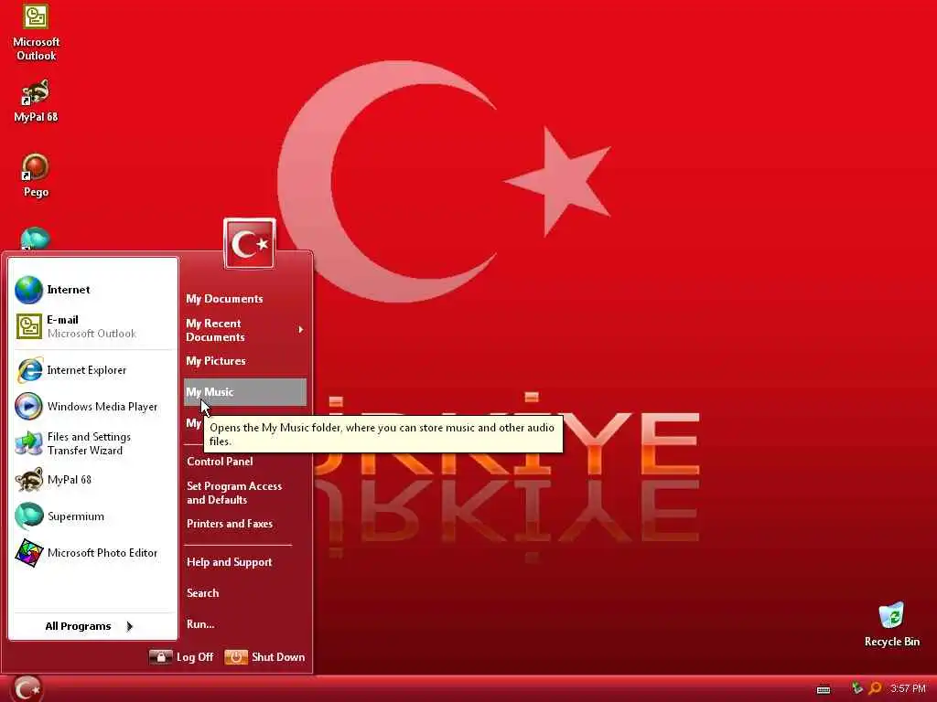
Task: Open Control Panel
Action: click(245, 462)
